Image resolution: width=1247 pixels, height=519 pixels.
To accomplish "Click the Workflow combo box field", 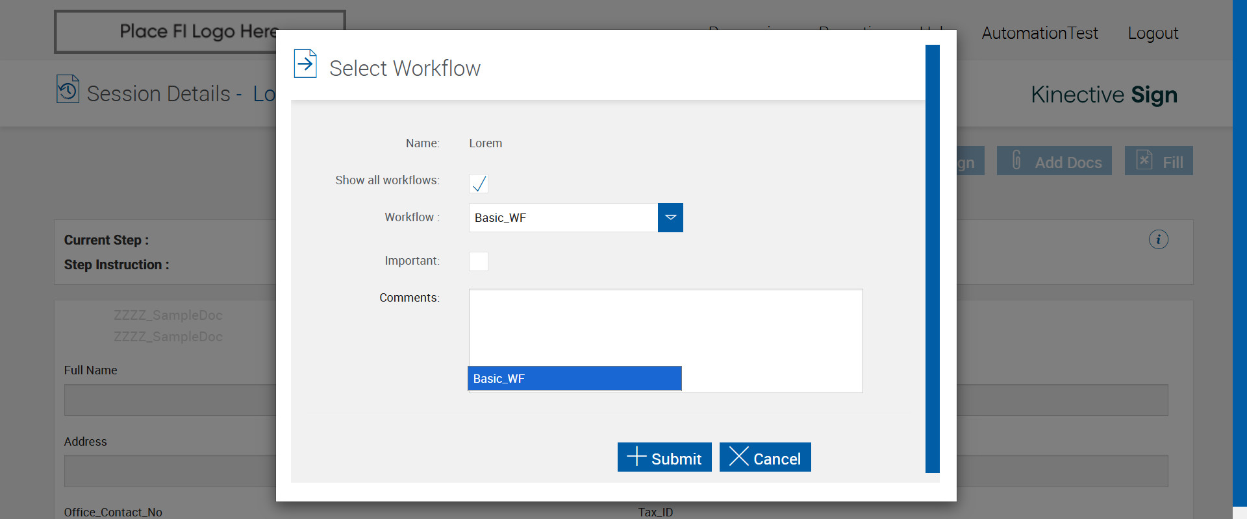I will (563, 218).
